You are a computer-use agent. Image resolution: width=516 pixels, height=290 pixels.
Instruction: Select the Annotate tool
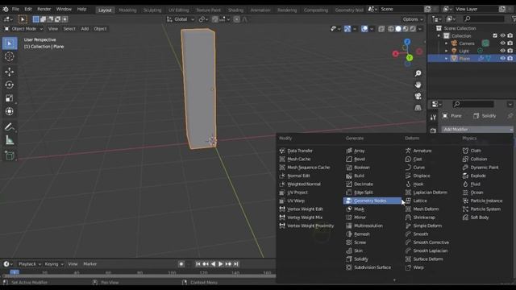coord(10,126)
